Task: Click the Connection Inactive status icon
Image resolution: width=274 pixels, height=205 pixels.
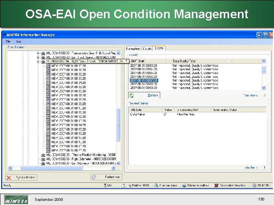Action: click(x=216, y=186)
